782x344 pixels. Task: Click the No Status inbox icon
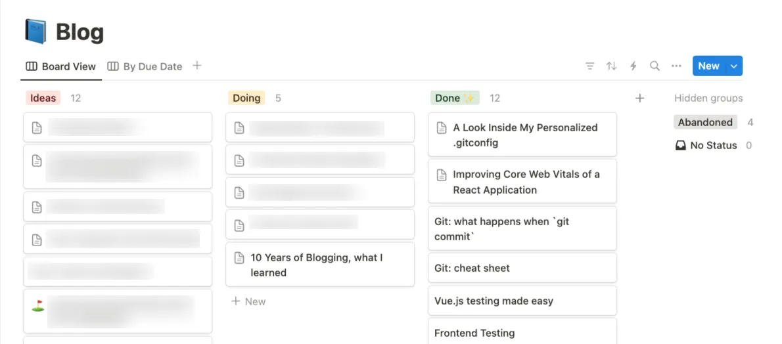(x=680, y=146)
